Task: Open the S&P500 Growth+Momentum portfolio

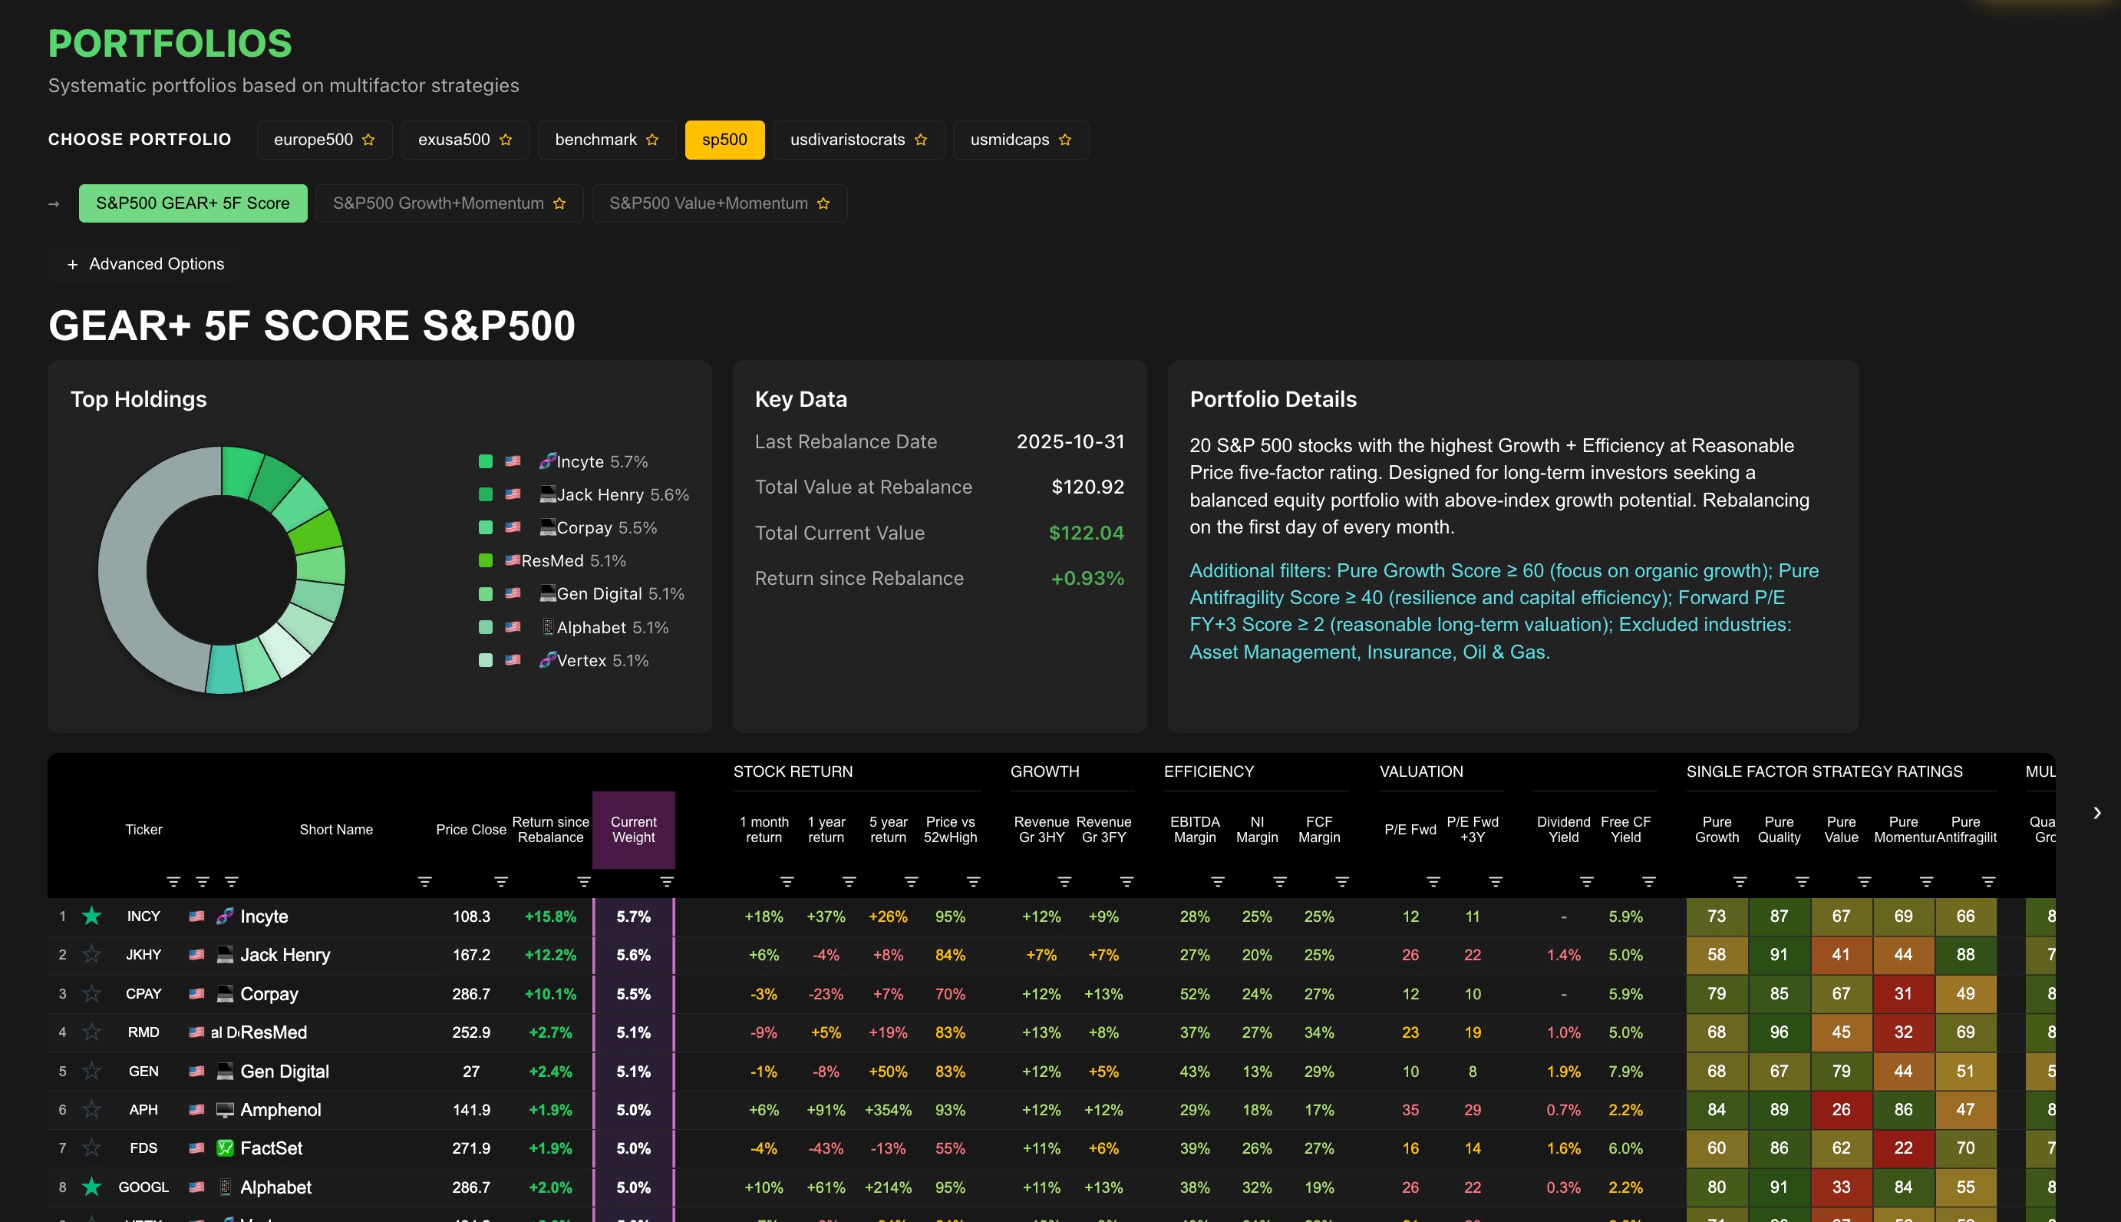Action: coord(437,203)
